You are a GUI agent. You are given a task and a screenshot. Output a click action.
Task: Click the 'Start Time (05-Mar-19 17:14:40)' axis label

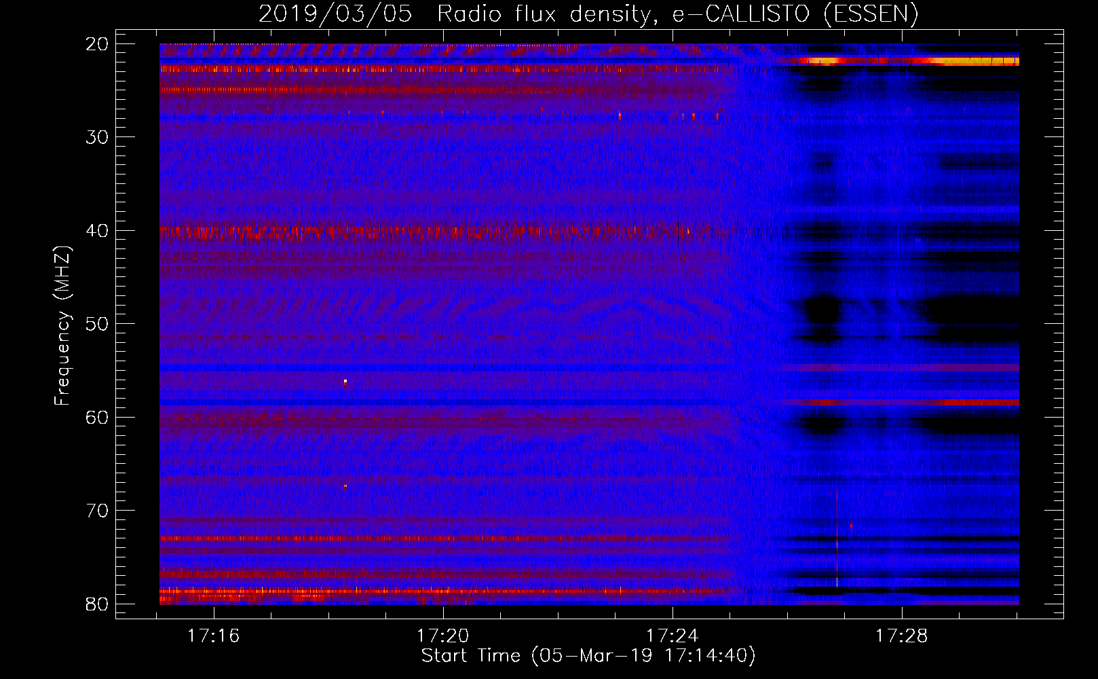click(588, 656)
